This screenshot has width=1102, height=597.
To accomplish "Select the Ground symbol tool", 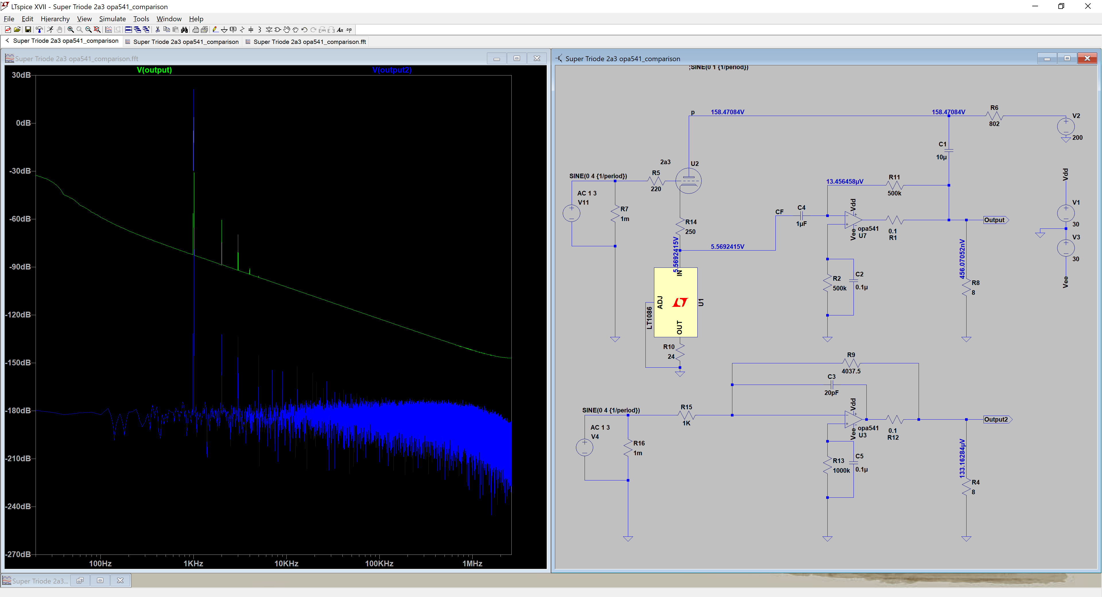I will pos(224,30).
